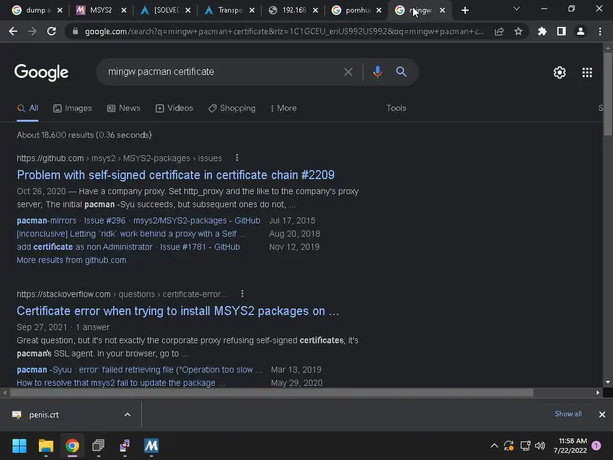Select the Shopping search filter
This screenshot has height=460, width=613.
click(x=232, y=108)
